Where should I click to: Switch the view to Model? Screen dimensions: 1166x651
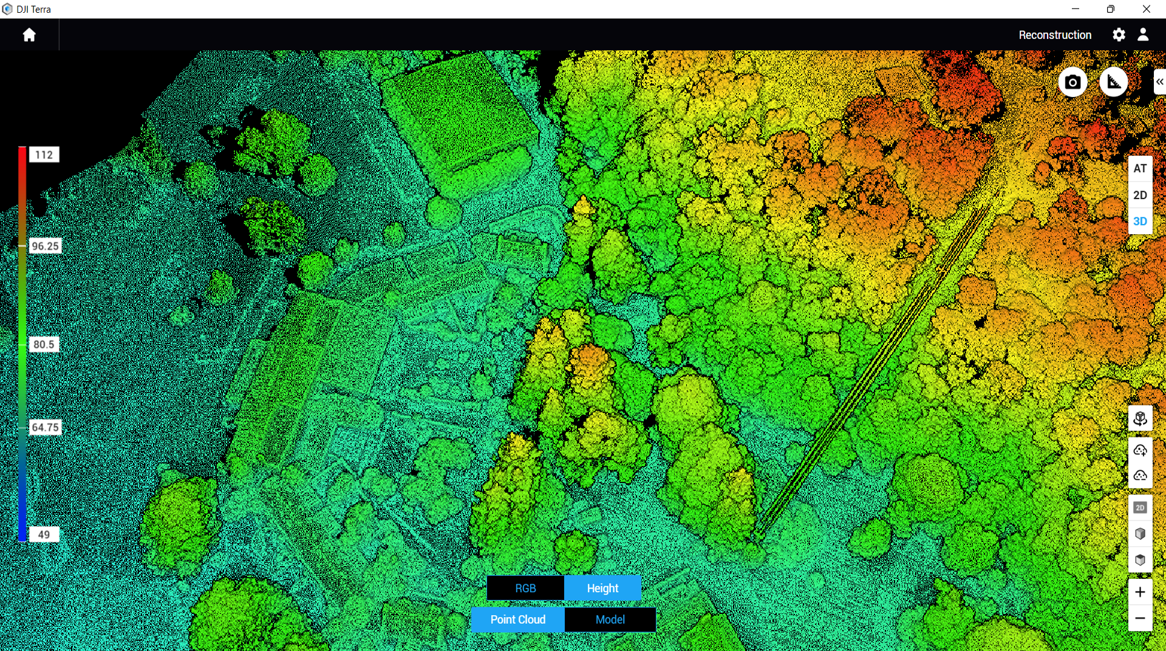click(610, 619)
